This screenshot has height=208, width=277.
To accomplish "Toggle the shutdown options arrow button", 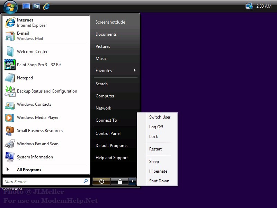I will click(x=132, y=181).
